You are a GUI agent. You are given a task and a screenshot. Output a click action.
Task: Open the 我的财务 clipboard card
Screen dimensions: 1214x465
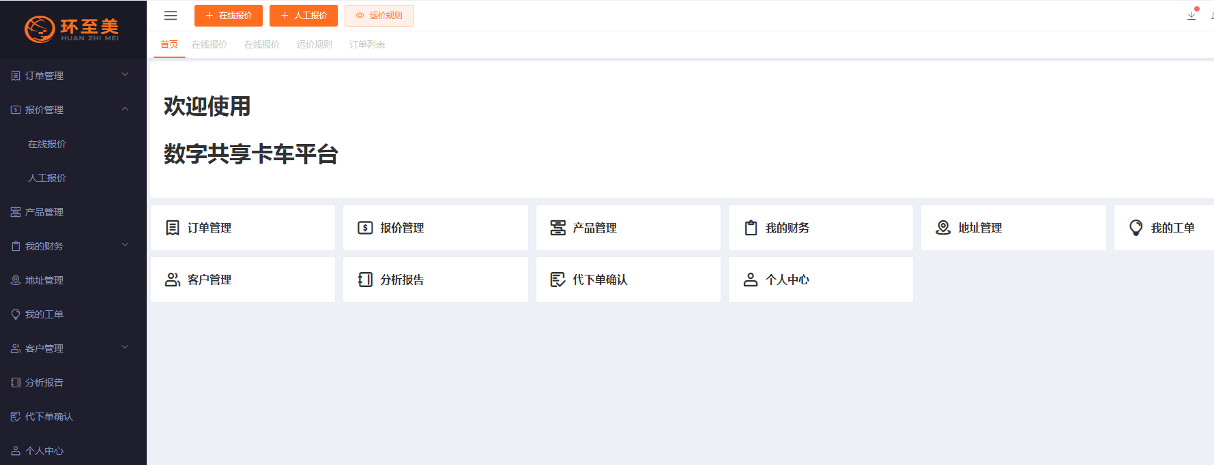[x=820, y=228]
